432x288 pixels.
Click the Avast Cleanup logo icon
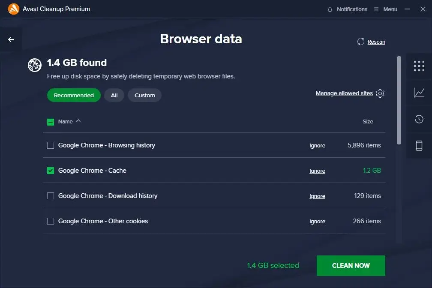[13, 9]
